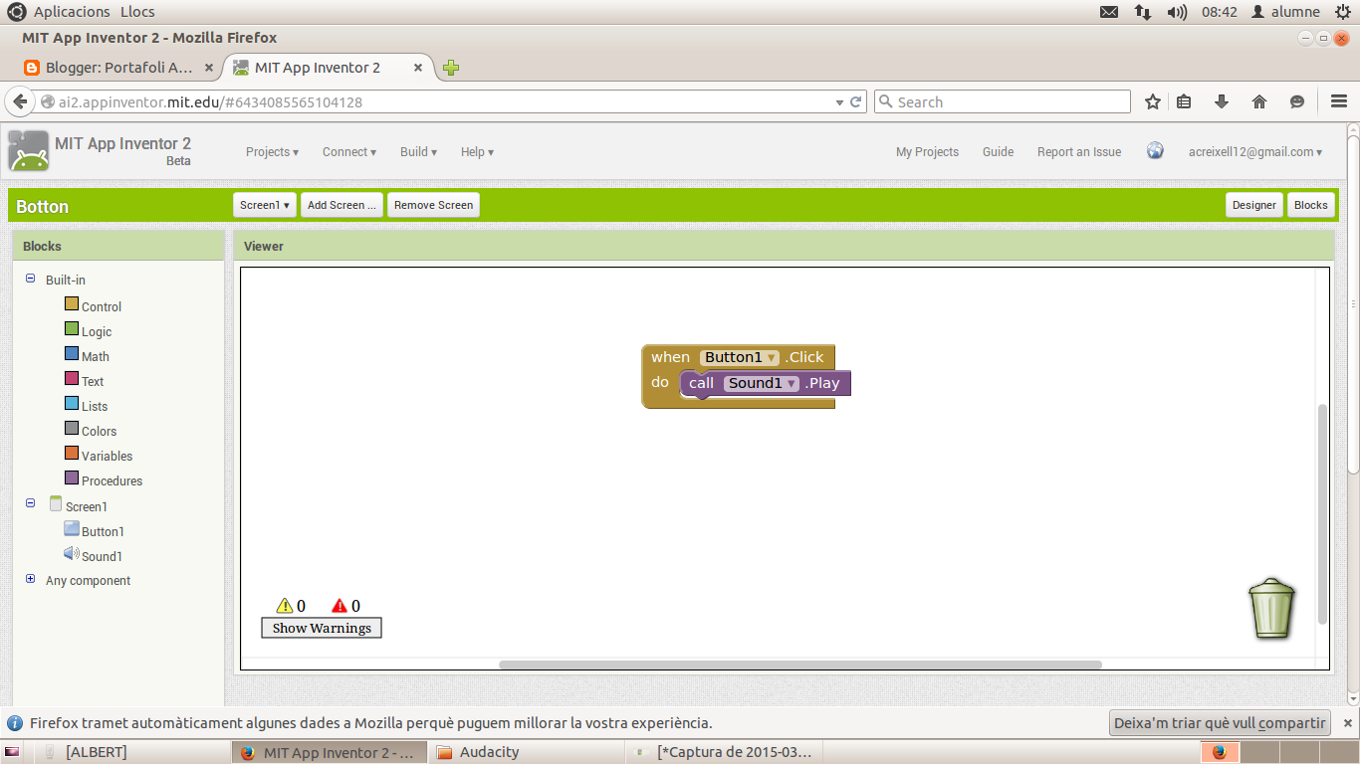Open the volume indicator in top panel
This screenshot has width=1360, height=764.
point(1177,12)
